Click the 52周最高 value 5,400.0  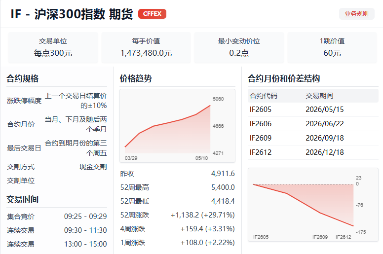coord(223,187)
